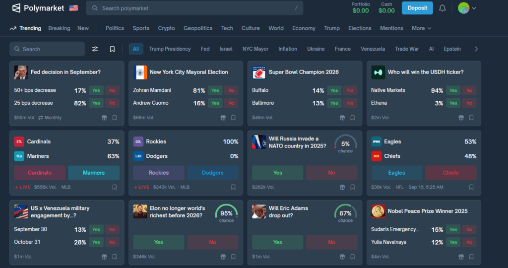Click the Deposit button
The width and height of the screenshot is (508, 268).
click(417, 8)
